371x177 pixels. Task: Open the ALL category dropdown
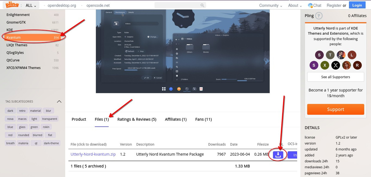pyautogui.click(x=31, y=5)
